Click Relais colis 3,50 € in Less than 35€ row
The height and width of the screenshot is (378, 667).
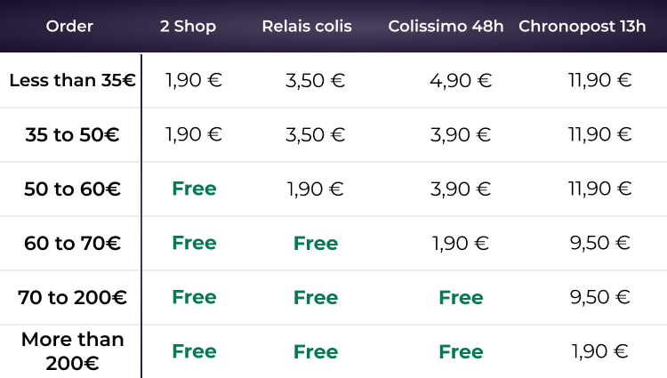click(316, 80)
